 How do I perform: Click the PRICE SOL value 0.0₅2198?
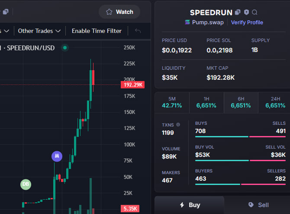click(x=219, y=50)
